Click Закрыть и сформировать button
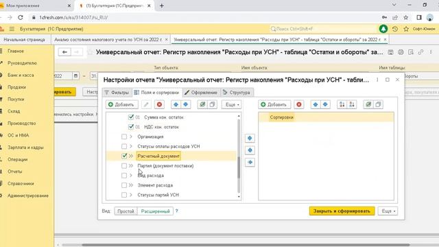The height and width of the screenshot is (247, 439). coord(342,211)
